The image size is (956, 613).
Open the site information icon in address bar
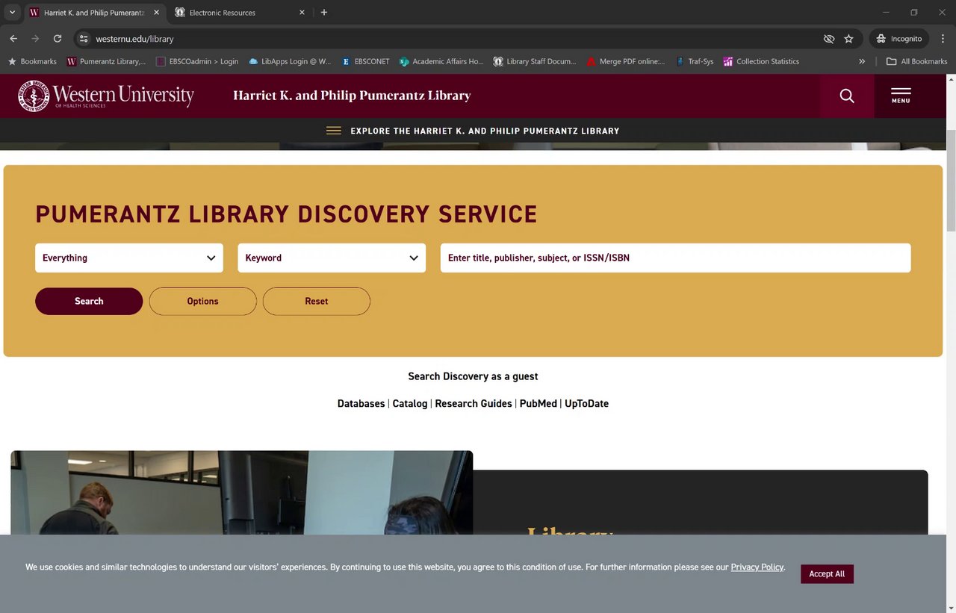point(84,39)
